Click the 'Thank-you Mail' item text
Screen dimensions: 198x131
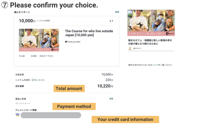[x=73, y=42]
